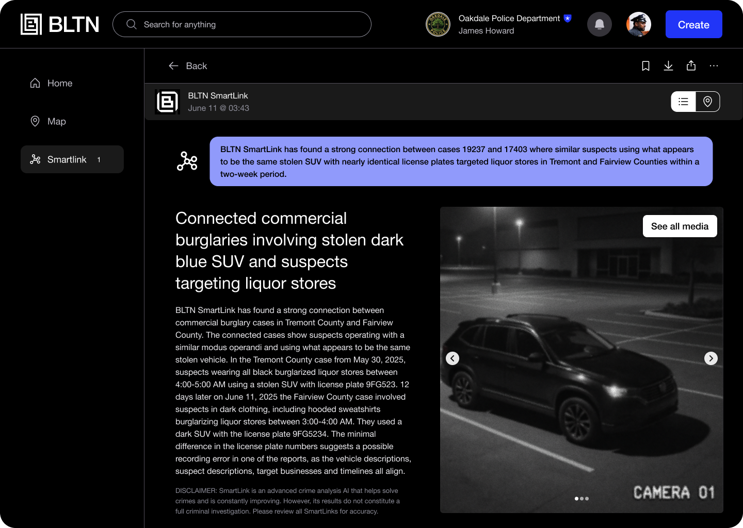
Task: Click the purple SmartLink summary banner
Action: point(461,161)
